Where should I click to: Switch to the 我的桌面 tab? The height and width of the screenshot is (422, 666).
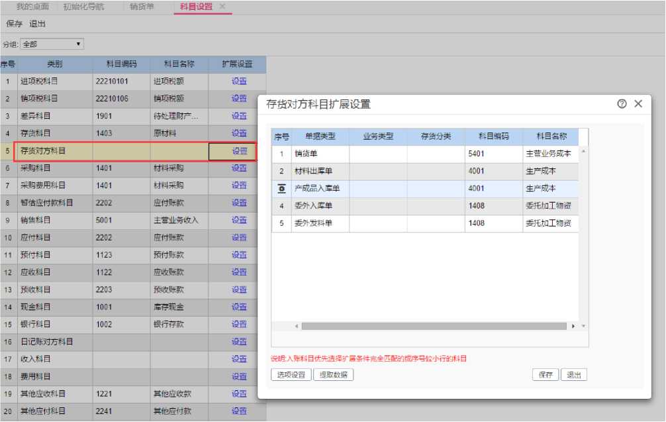pos(32,7)
